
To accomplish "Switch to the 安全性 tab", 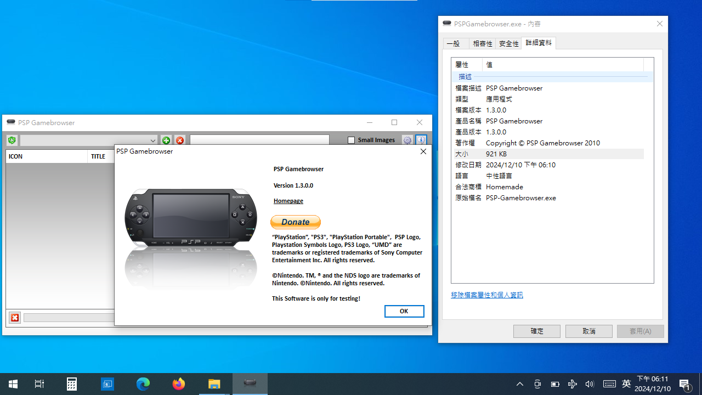I will tap(509, 43).
